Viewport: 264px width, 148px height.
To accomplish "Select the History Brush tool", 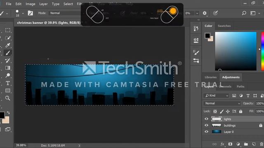I will (x=7, y=60).
